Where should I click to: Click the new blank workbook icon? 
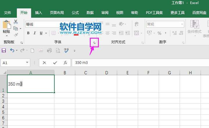32,51
